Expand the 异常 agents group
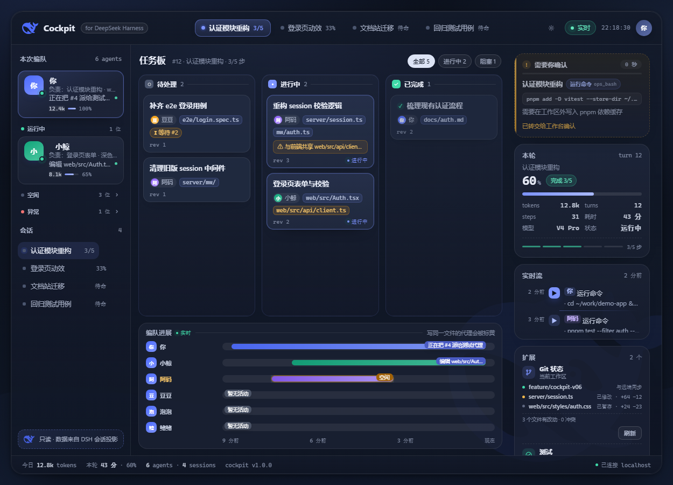 (71, 212)
